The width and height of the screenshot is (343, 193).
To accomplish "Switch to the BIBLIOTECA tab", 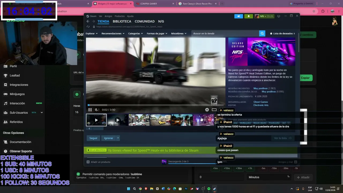I will (122, 21).
